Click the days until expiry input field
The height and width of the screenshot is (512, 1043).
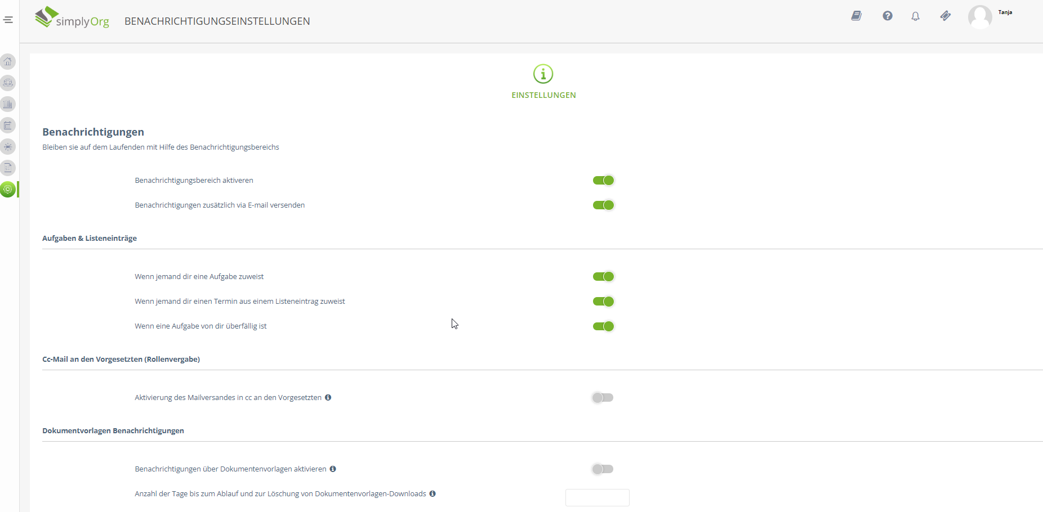597,497
